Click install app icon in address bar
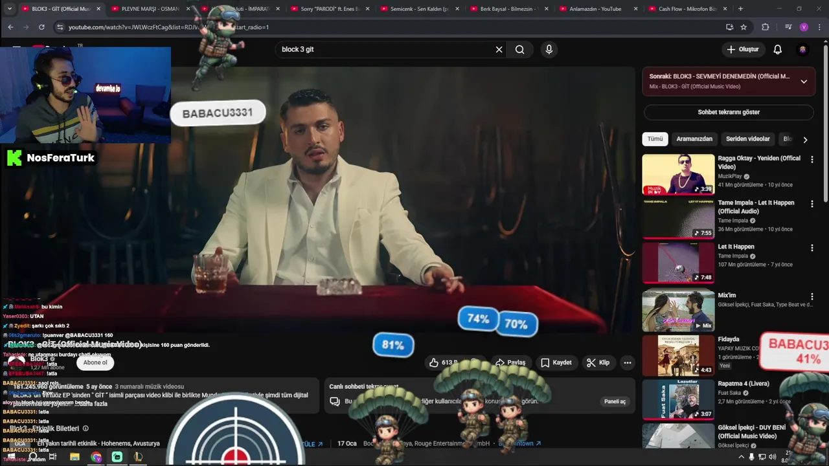 (729, 27)
